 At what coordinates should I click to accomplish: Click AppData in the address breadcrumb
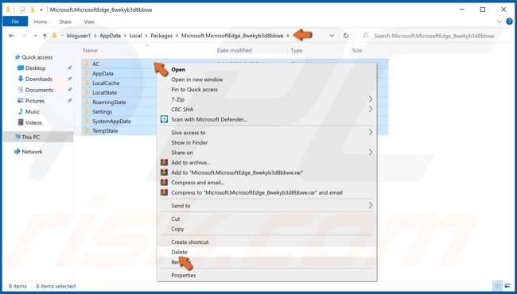pos(110,36)
